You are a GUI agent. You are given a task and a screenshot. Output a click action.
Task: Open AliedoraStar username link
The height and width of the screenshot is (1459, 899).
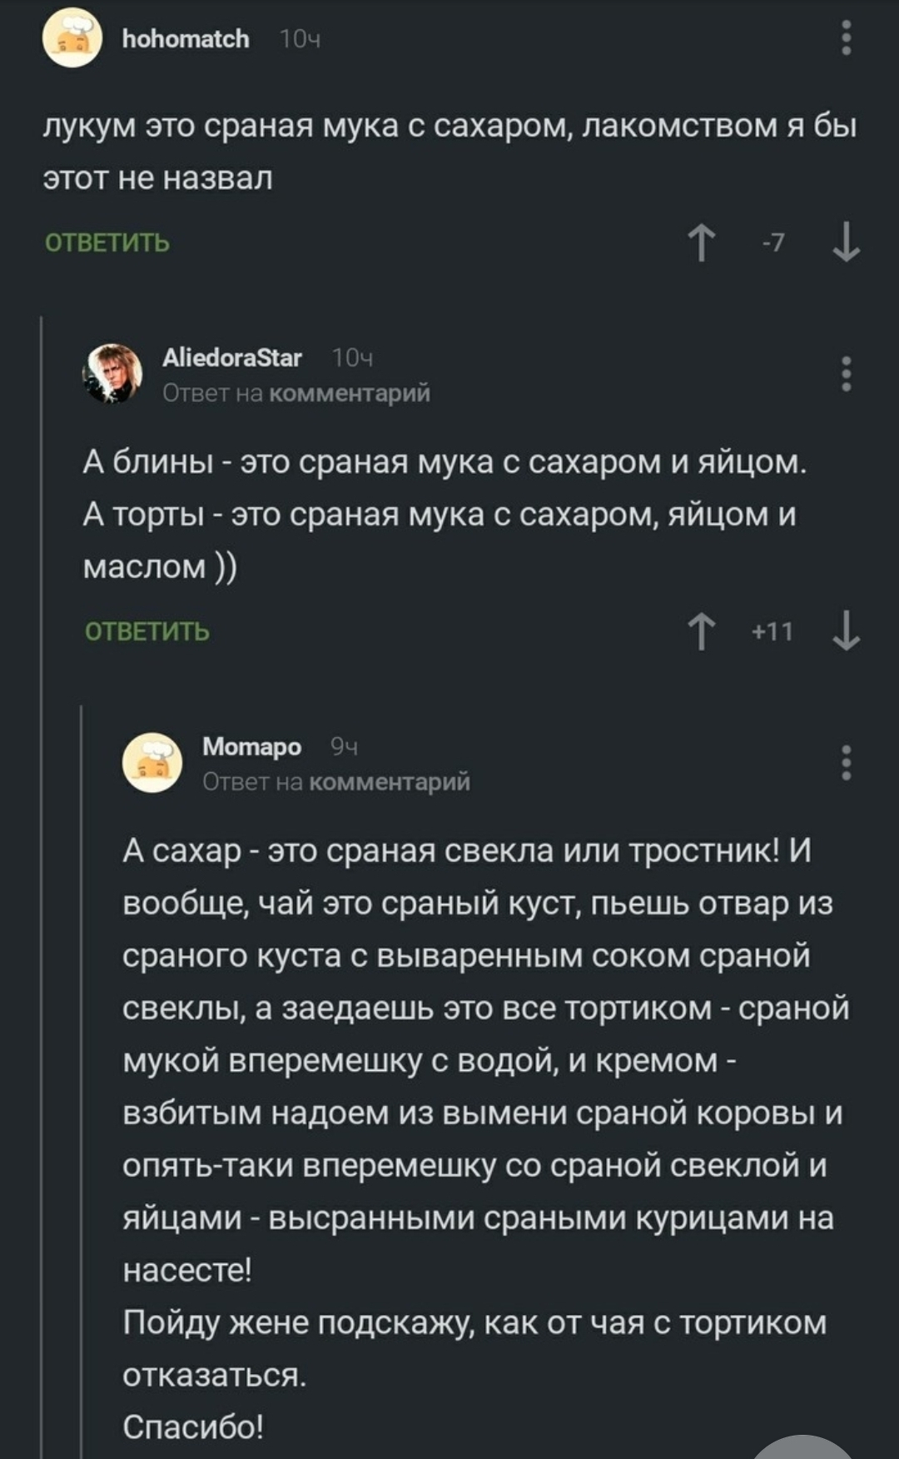[x=231, y=358]
